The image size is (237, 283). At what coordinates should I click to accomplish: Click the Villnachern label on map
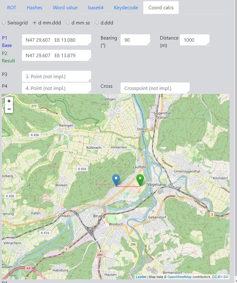12,243
